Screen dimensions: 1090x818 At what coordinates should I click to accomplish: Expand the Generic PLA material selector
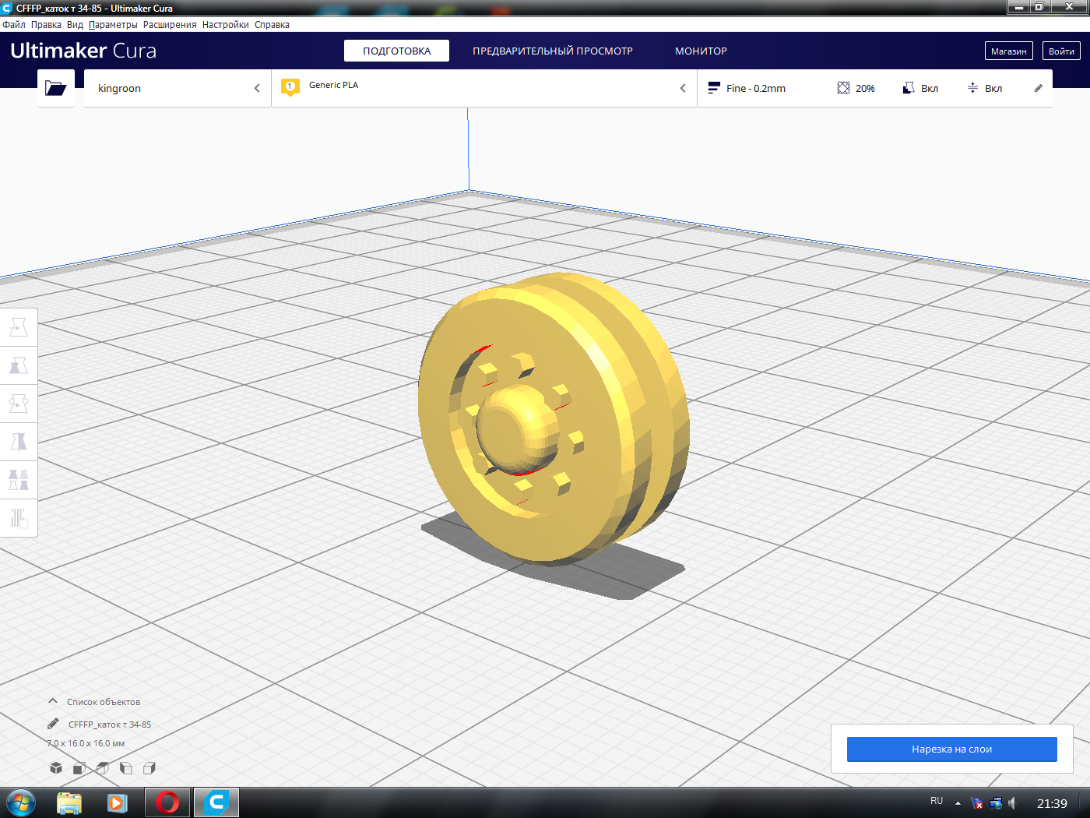pyautogui.click(x=484, y=88)
